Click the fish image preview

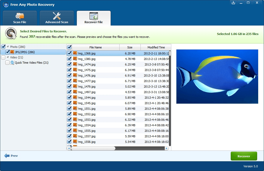tap(217, 76)
